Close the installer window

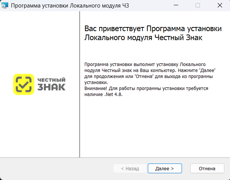(x=219, y=5)
